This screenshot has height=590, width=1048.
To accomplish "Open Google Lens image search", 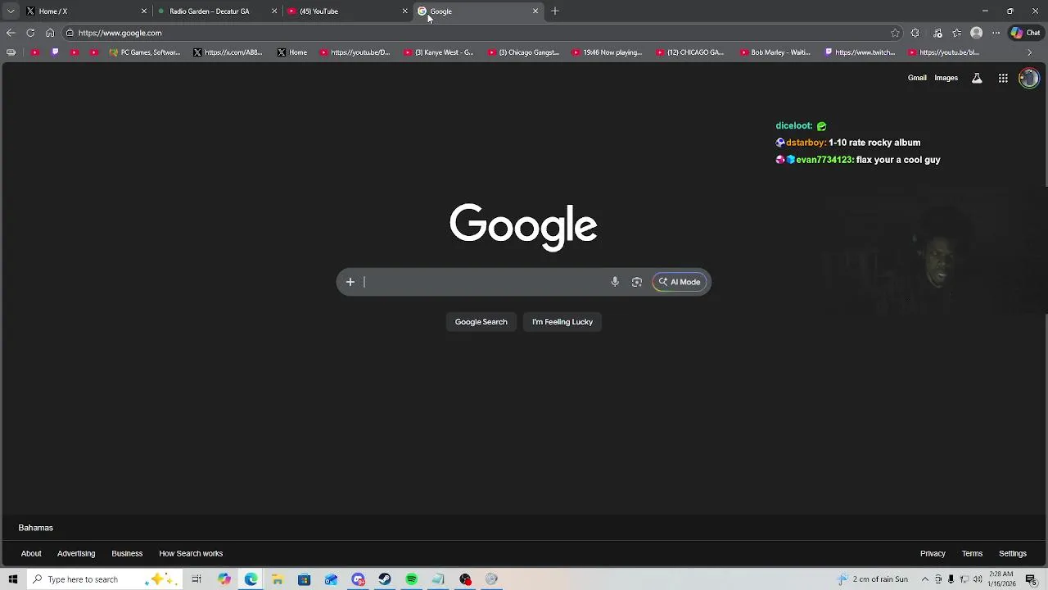I will tap(637, 282).
